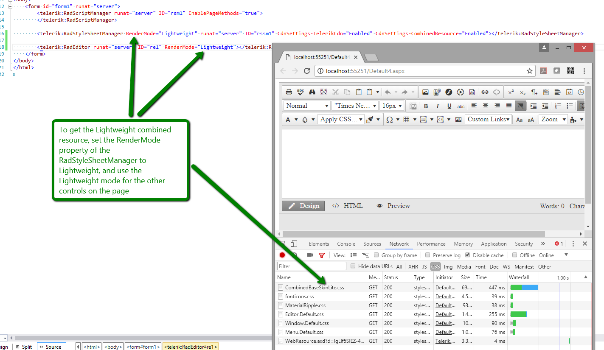The image size is (604, 350).
Task: Switch editor to Preview mode
Action: pyautogui.click(x=393, y=206)
